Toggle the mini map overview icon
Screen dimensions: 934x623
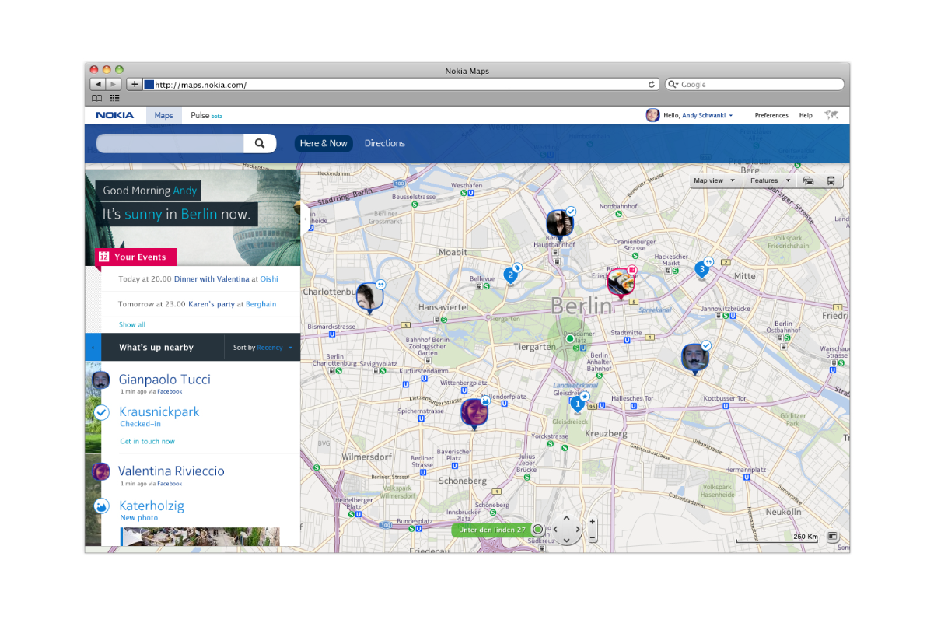pyautogui.click(x=833, y=537)
